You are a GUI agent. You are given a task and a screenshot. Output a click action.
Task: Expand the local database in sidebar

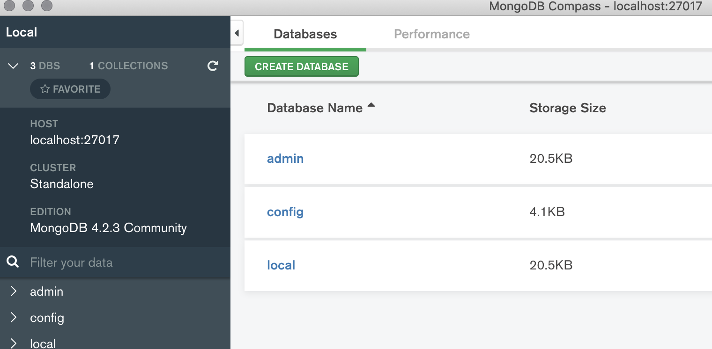pyautogui.click(x=14, y=343)
